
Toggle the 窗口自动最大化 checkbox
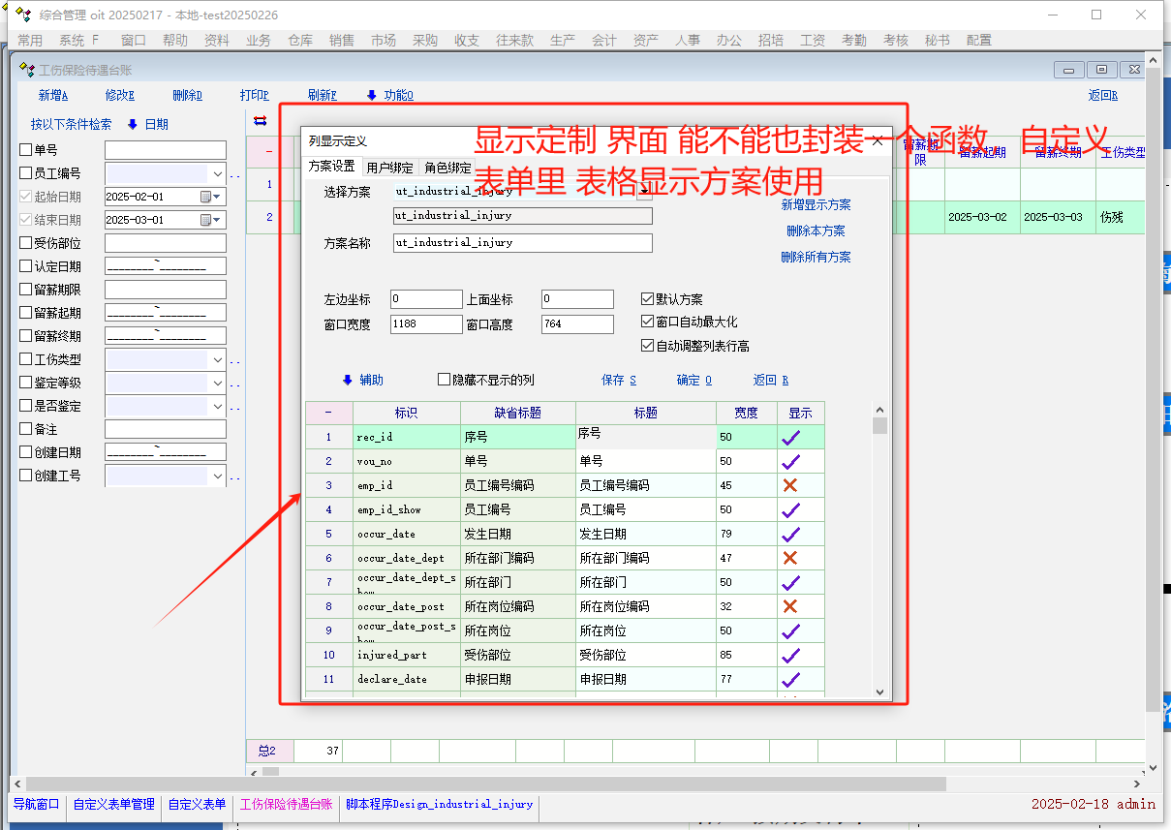click(648, 323)
